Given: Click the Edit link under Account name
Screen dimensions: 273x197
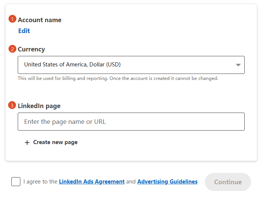Looking at the screenshot, I should 24,31.
